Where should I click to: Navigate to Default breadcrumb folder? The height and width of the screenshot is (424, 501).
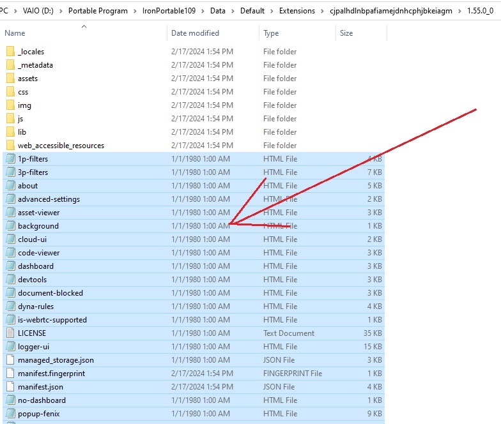(x=252, y=10)
